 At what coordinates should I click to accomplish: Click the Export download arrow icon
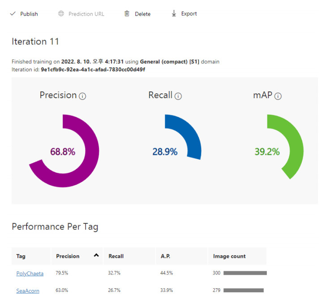pyautogui.click(x=174, y=14)
